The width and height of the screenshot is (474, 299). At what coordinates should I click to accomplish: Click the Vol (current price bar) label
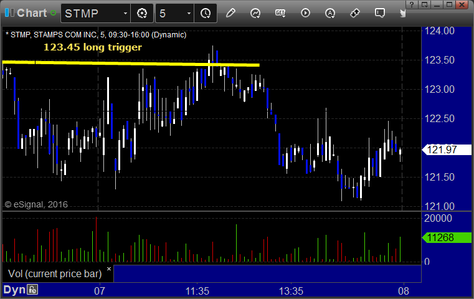(x=55, y=273)
